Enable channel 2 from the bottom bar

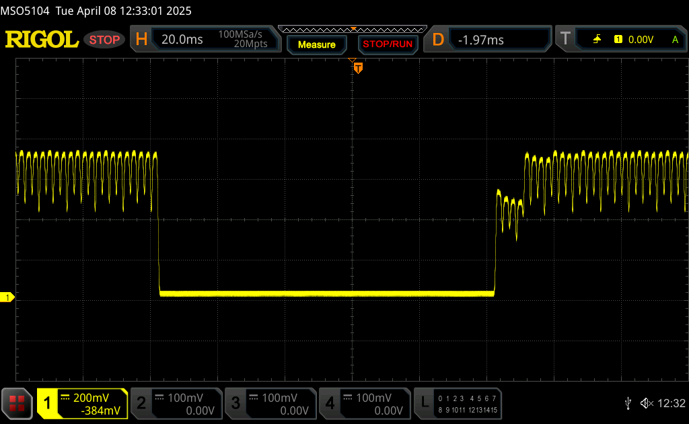coord(175,403)
